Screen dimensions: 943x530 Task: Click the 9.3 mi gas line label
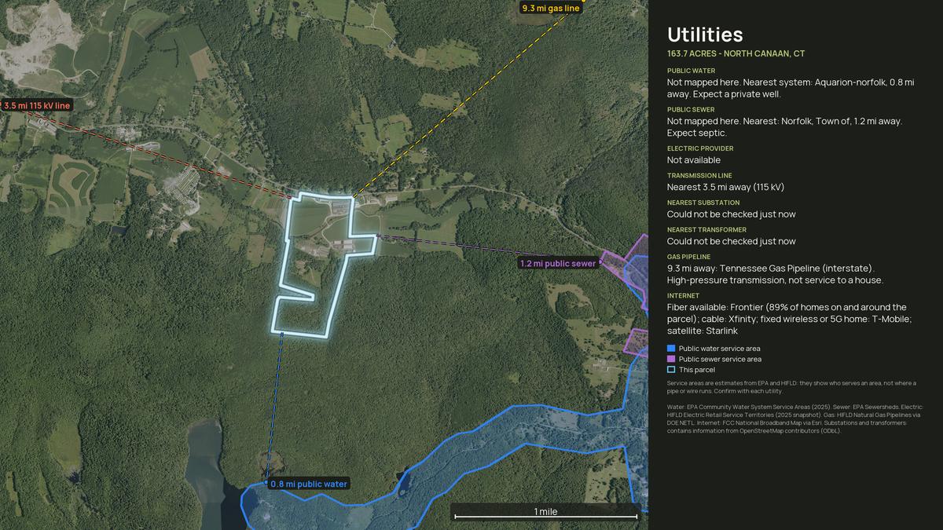(x=551, y=9)
